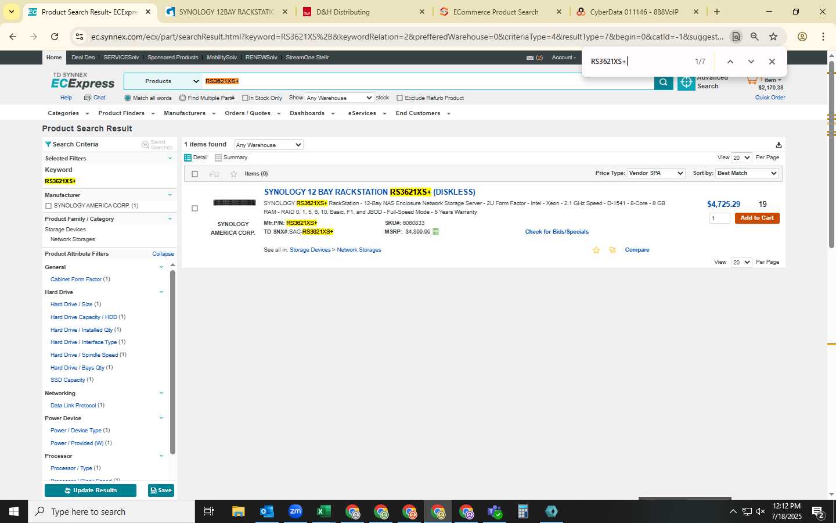Viewport: 836px width, 523px height.
Task: Open browser zoom magnifier icon
Action: pos(755,37)
